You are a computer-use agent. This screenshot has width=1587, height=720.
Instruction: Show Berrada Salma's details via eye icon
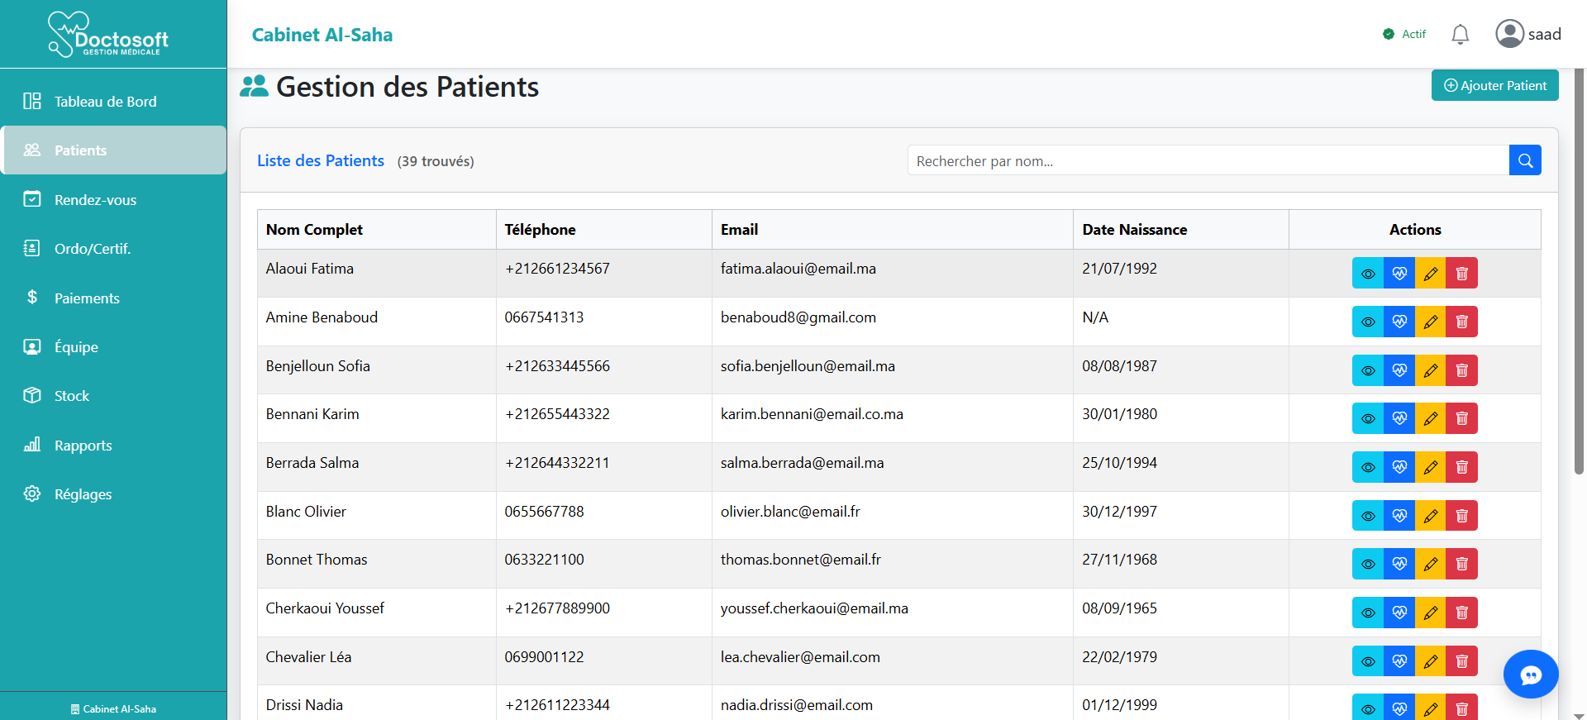pyautogui.click(x=1368, y=467)
